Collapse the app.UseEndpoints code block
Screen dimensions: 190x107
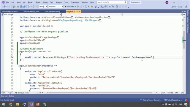tap(19, 66)
